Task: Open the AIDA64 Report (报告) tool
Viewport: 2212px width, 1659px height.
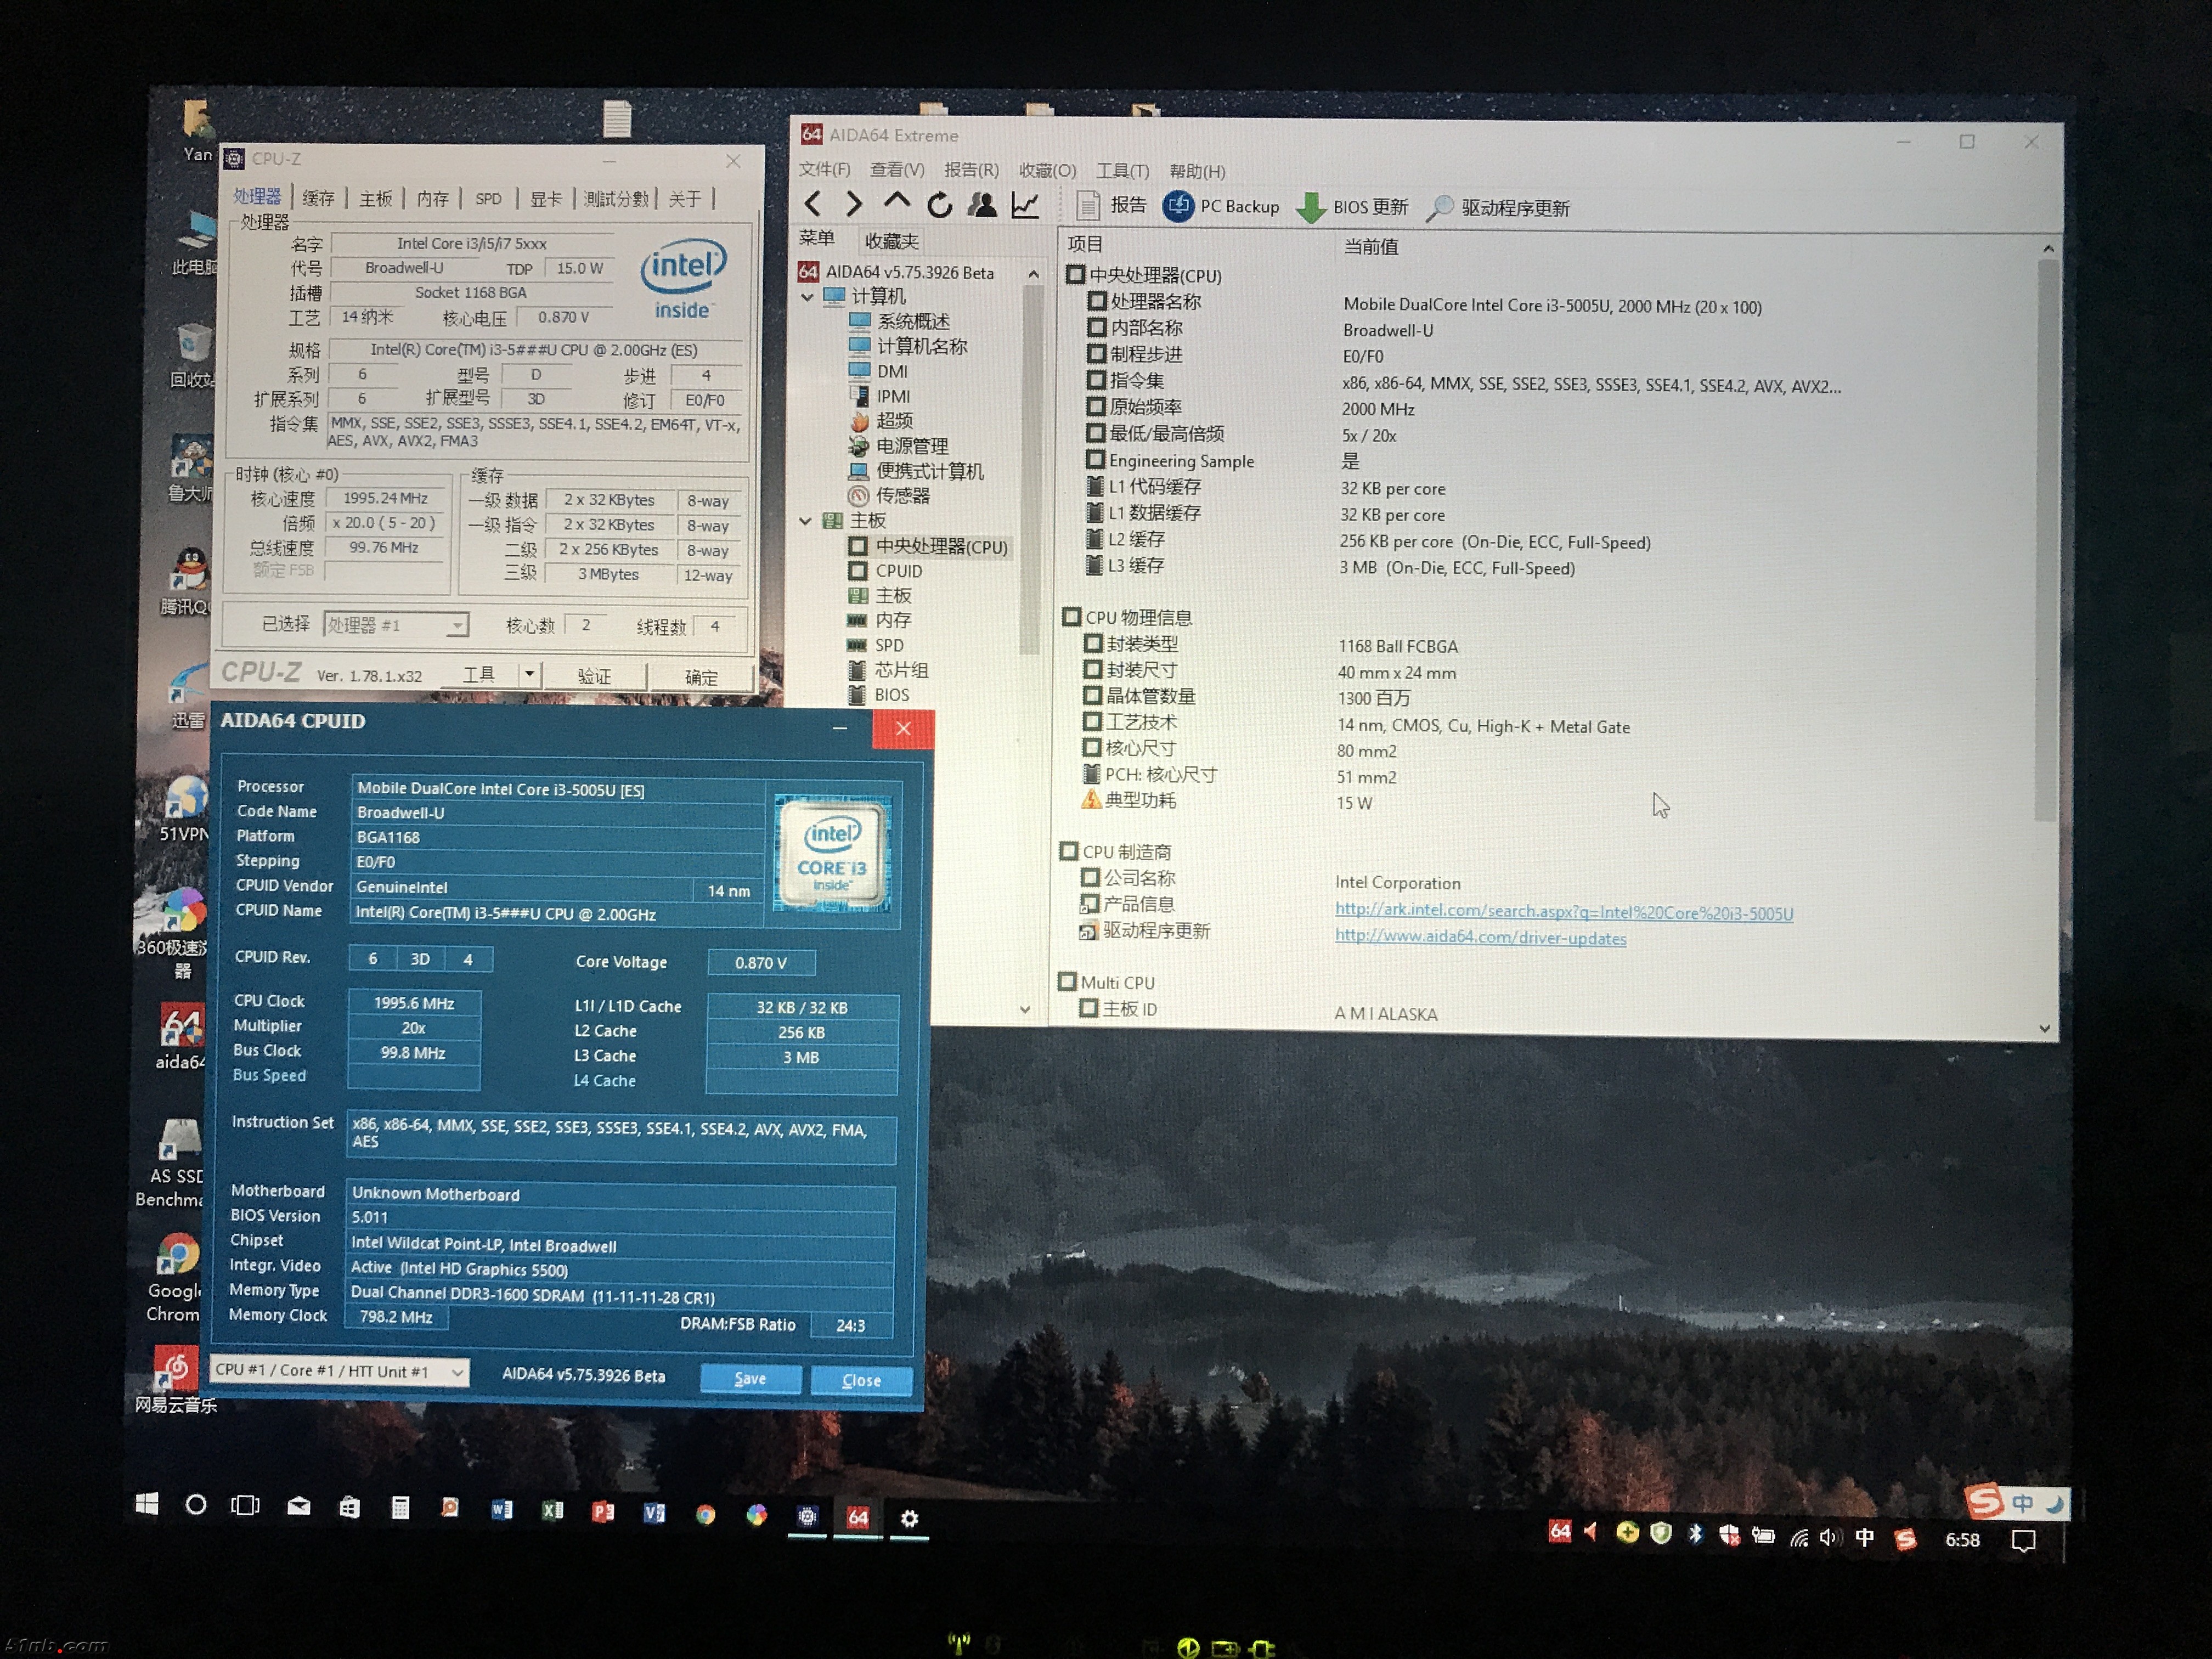Action: pos(1112,206)
